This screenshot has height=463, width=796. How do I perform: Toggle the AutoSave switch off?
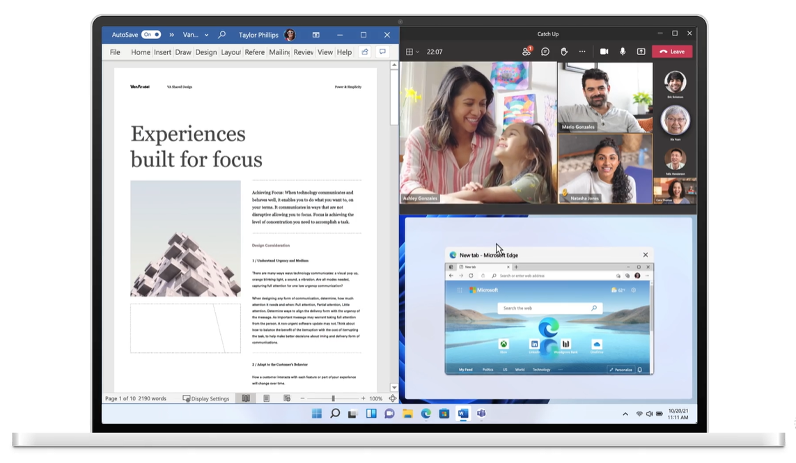tap(151, 35)
